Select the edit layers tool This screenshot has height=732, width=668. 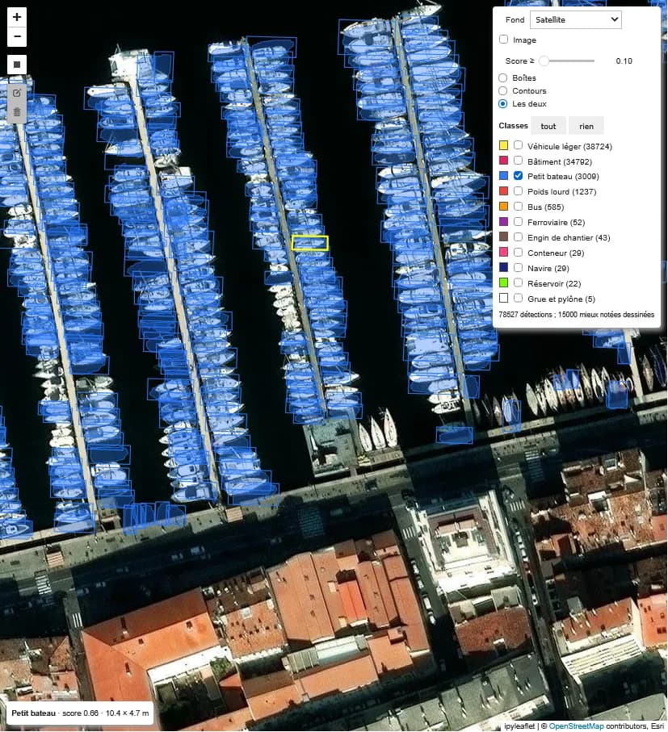(x=17, y=93)
